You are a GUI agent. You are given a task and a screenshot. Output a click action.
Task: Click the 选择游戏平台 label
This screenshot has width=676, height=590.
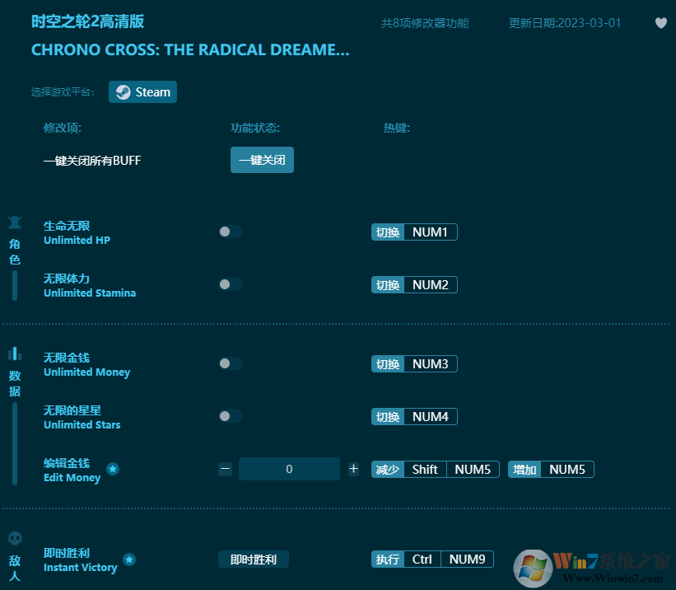click(x=63, y=92)
